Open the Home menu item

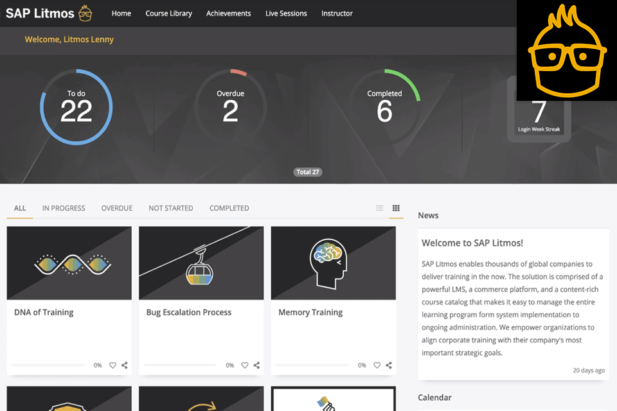(x=121, y=13)
